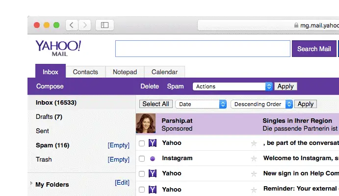The image size is (339, 196).
Task: Click the Safari back arrow button
Action: point(72,25)
